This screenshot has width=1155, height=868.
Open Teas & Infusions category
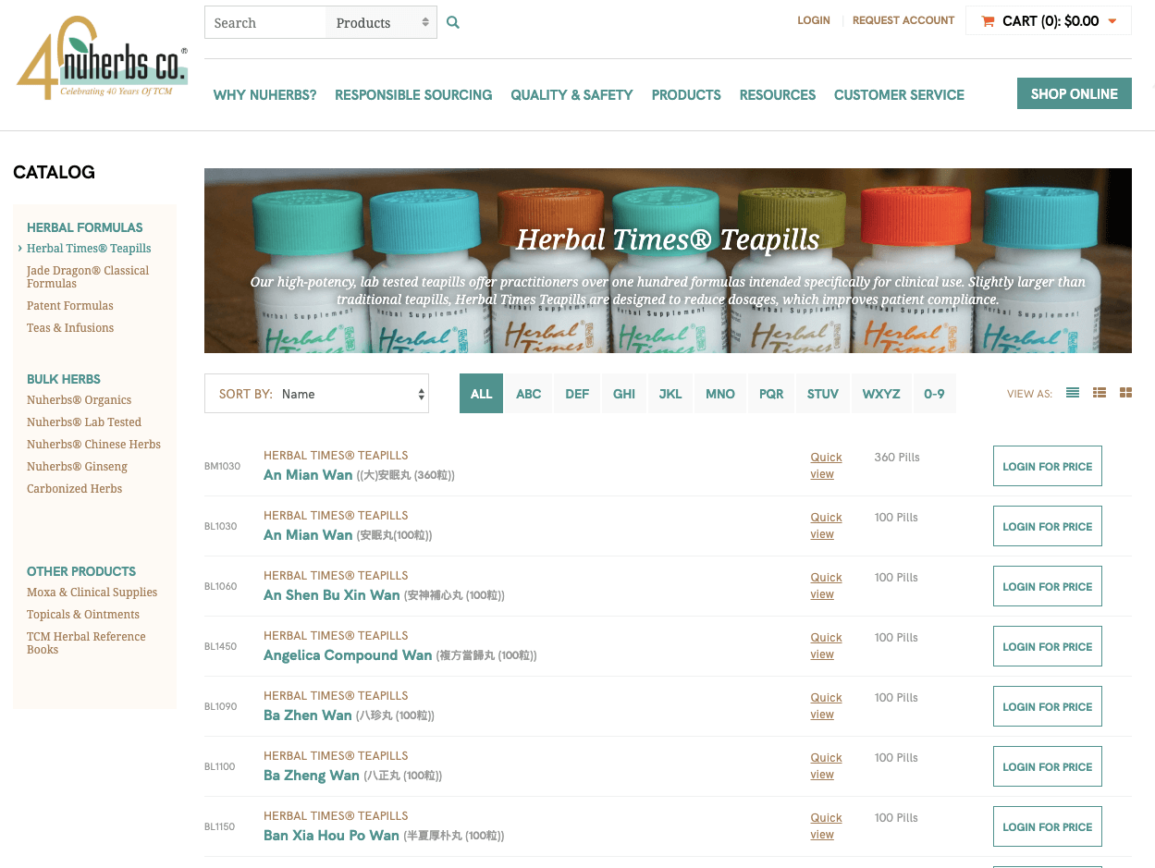tap(70, 328)
